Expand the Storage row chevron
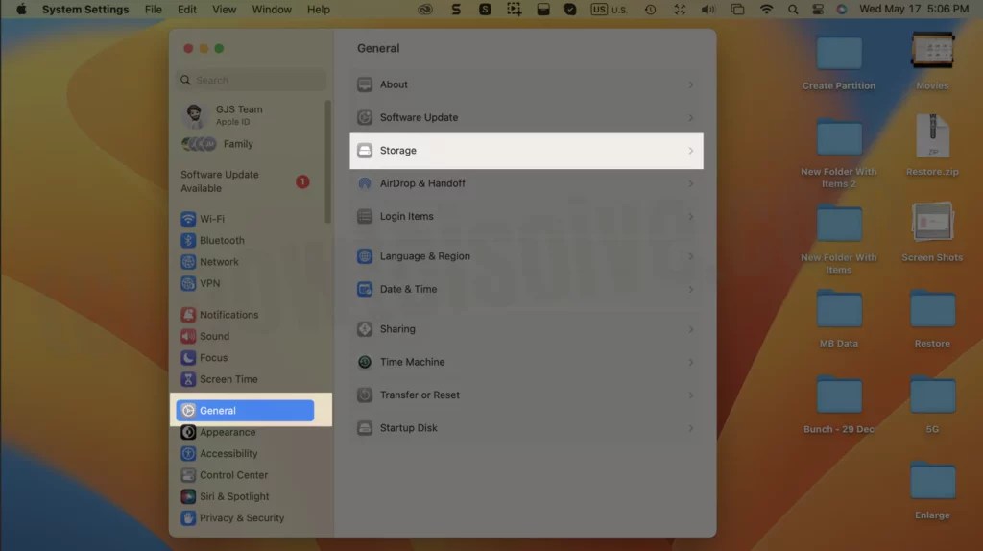Screen dimensions: 983x551 pos(691,151)
